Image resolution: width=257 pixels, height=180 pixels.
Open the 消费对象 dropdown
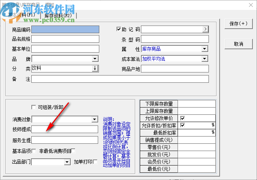tap(95, 119)
